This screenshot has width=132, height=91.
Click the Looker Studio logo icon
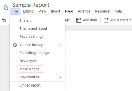[6, 7]
